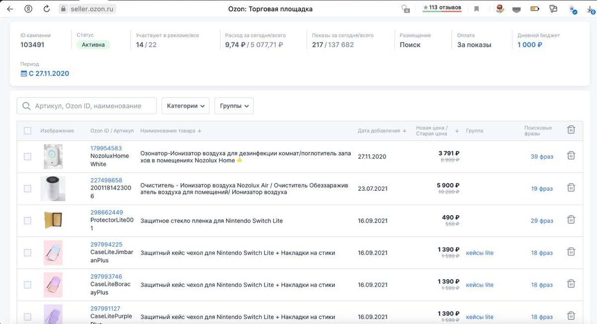Click trash icon for Nozolux Air purifier
Screen dimensions: 597x324
click(571, 188)
